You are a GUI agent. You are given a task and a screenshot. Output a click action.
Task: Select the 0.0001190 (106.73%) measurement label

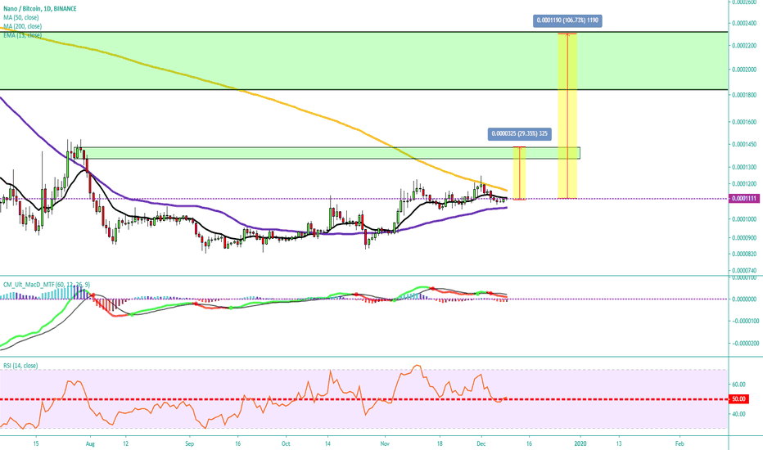tap(567, 21)
